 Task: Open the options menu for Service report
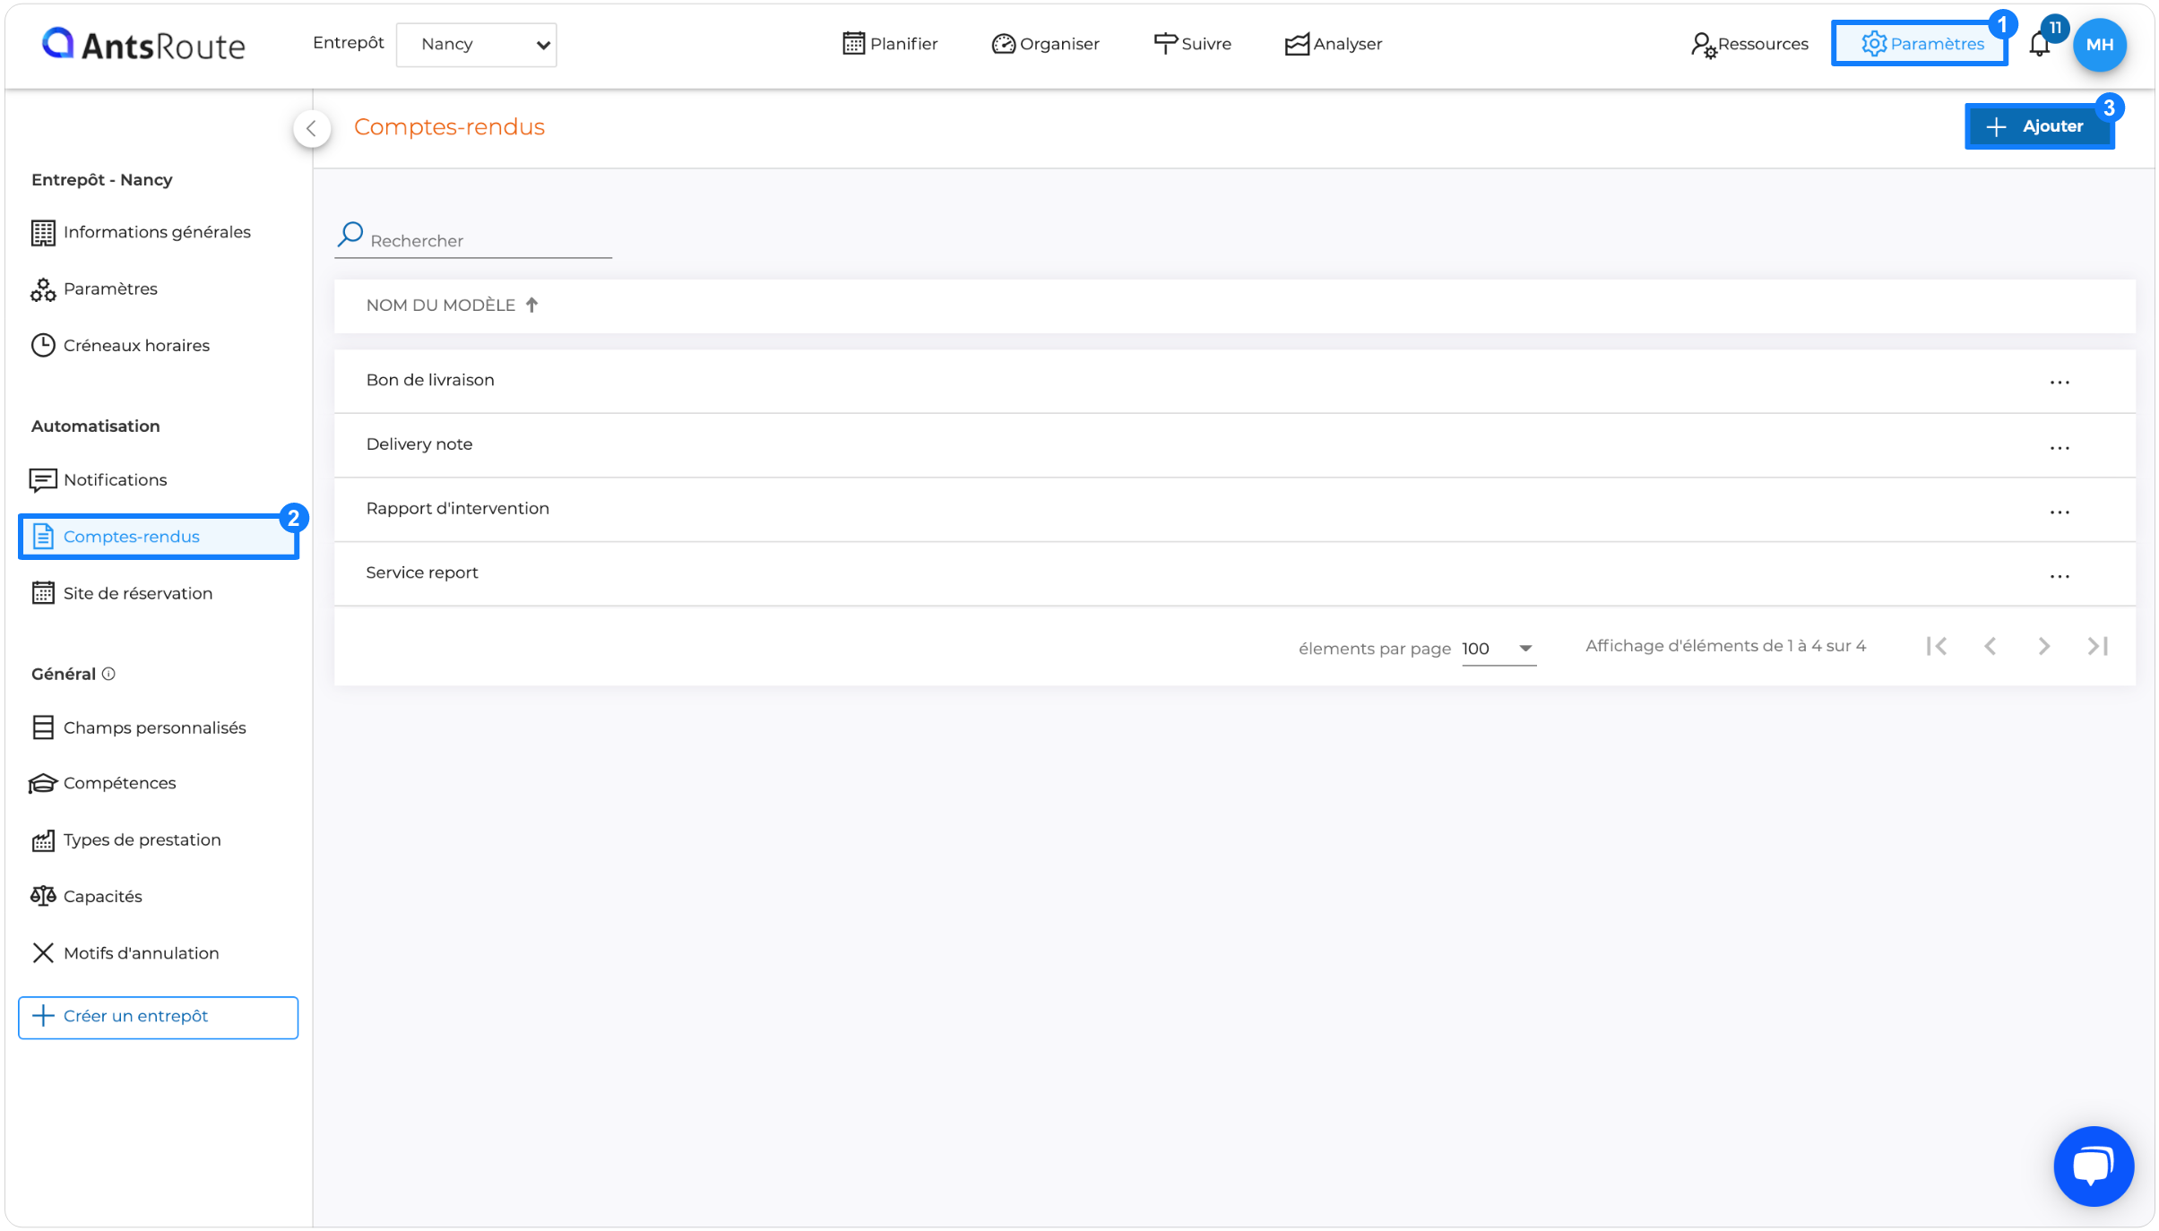click(2059, 576)
